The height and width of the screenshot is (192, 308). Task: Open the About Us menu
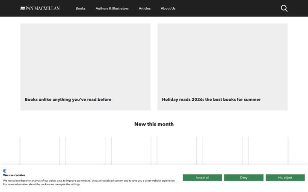coord(168,9)
